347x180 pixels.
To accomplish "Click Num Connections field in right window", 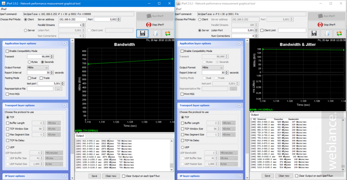I will point(243,36).
